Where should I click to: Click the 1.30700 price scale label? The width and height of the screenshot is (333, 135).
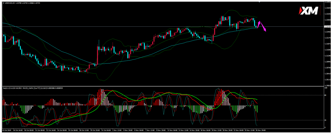pos(327,68)
